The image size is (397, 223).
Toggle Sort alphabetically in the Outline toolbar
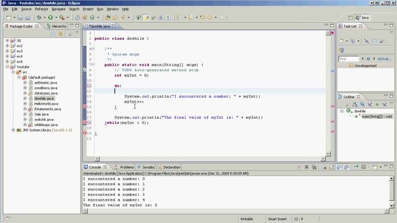355,104
